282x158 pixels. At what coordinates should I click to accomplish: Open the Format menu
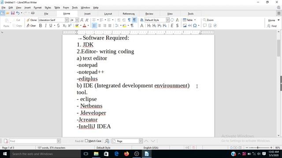pyautogui.click(x=37, y=7)
